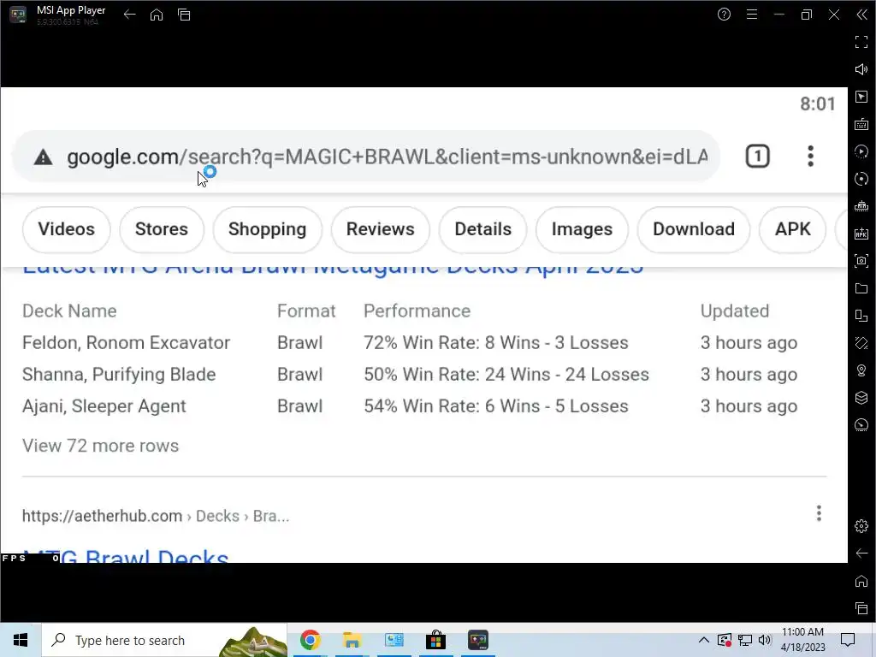Viewport: 876px width, 657px height.
Task: Open the three-dot menu for aetherhub result
Action: pyautogui.click(x=819, y=513)
